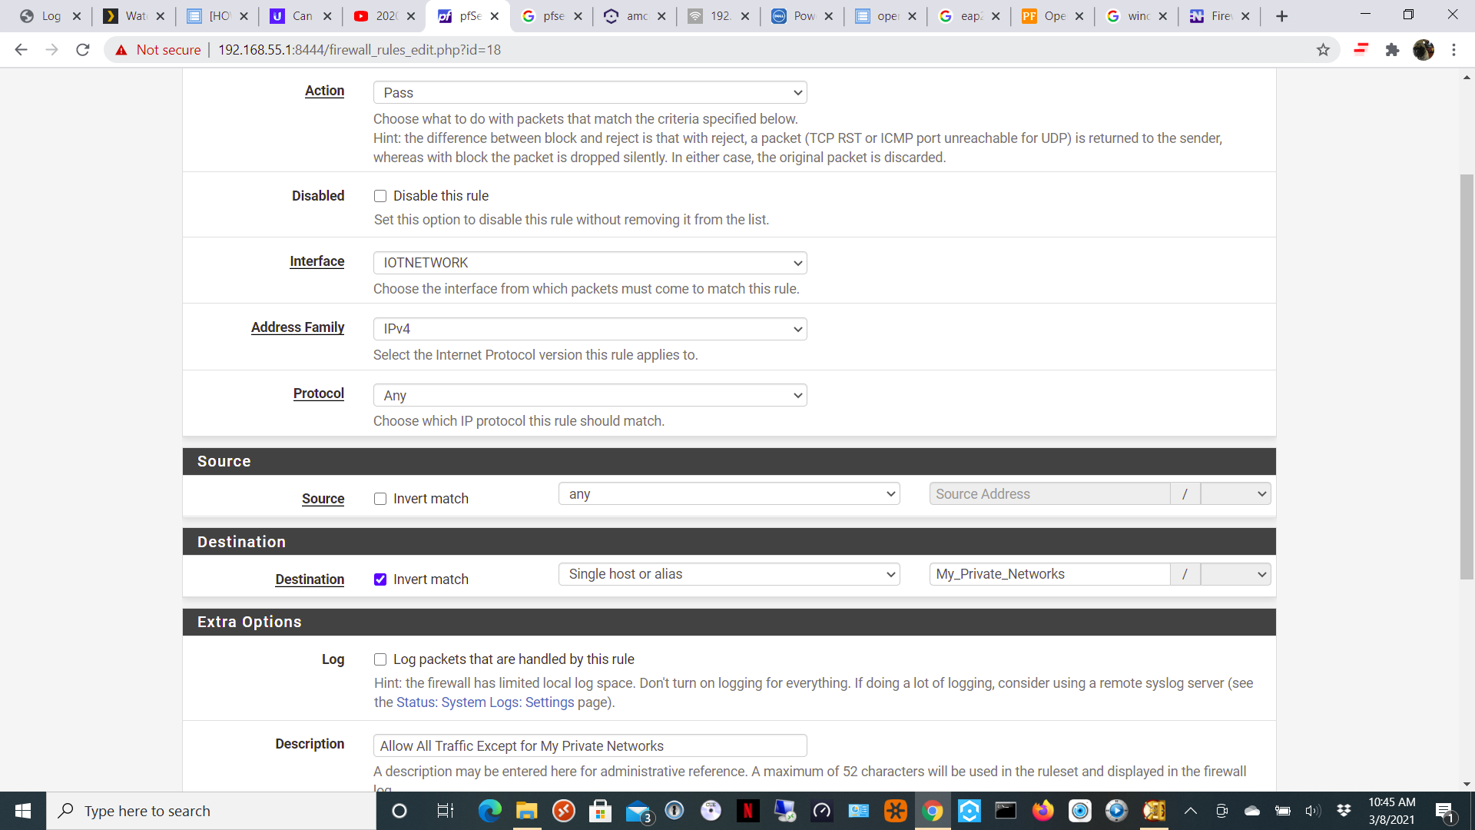
Task: Open the browser extensions puzzle icon
Action: 1392,50
